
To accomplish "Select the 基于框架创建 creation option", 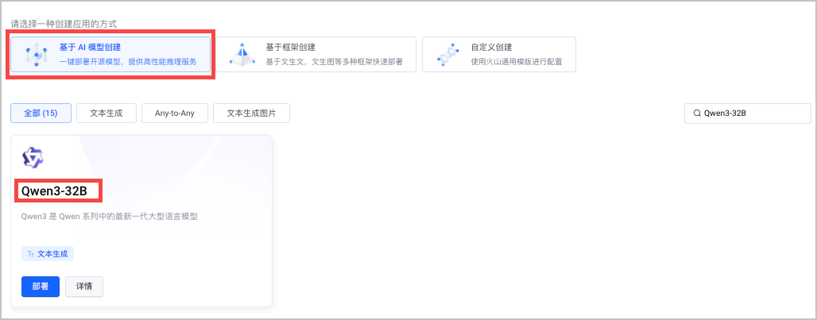I will click(x=316, y=54).
